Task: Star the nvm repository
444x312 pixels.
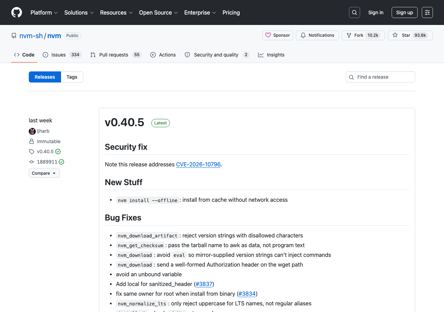Action: click(410, 35)
